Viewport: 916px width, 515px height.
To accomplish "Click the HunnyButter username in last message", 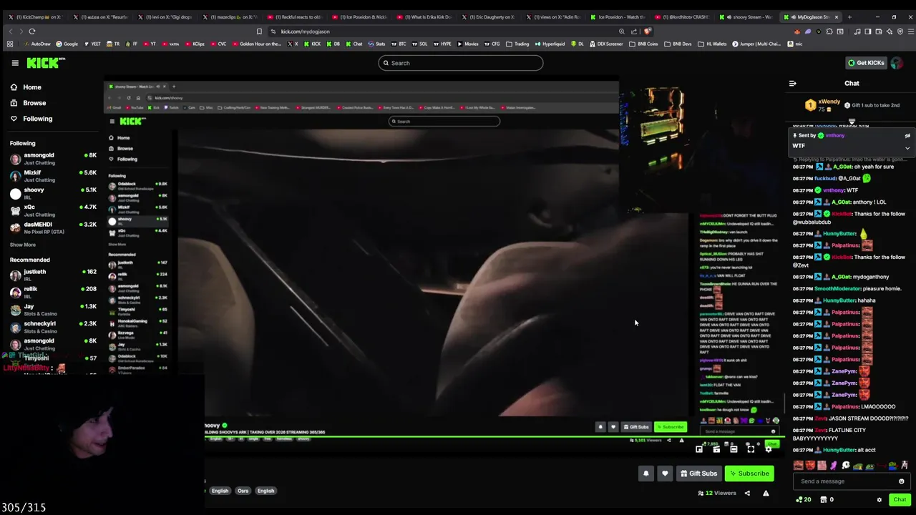I will (839, 450).
